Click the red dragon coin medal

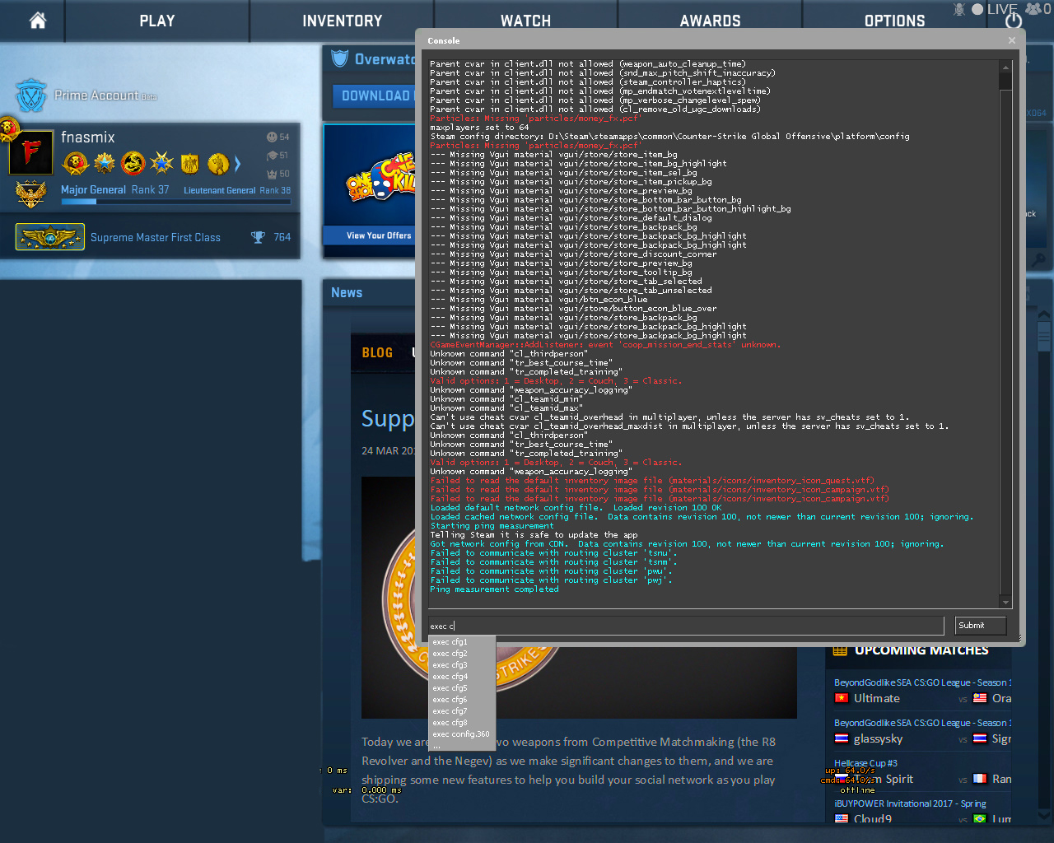click(x=133, y=163)
